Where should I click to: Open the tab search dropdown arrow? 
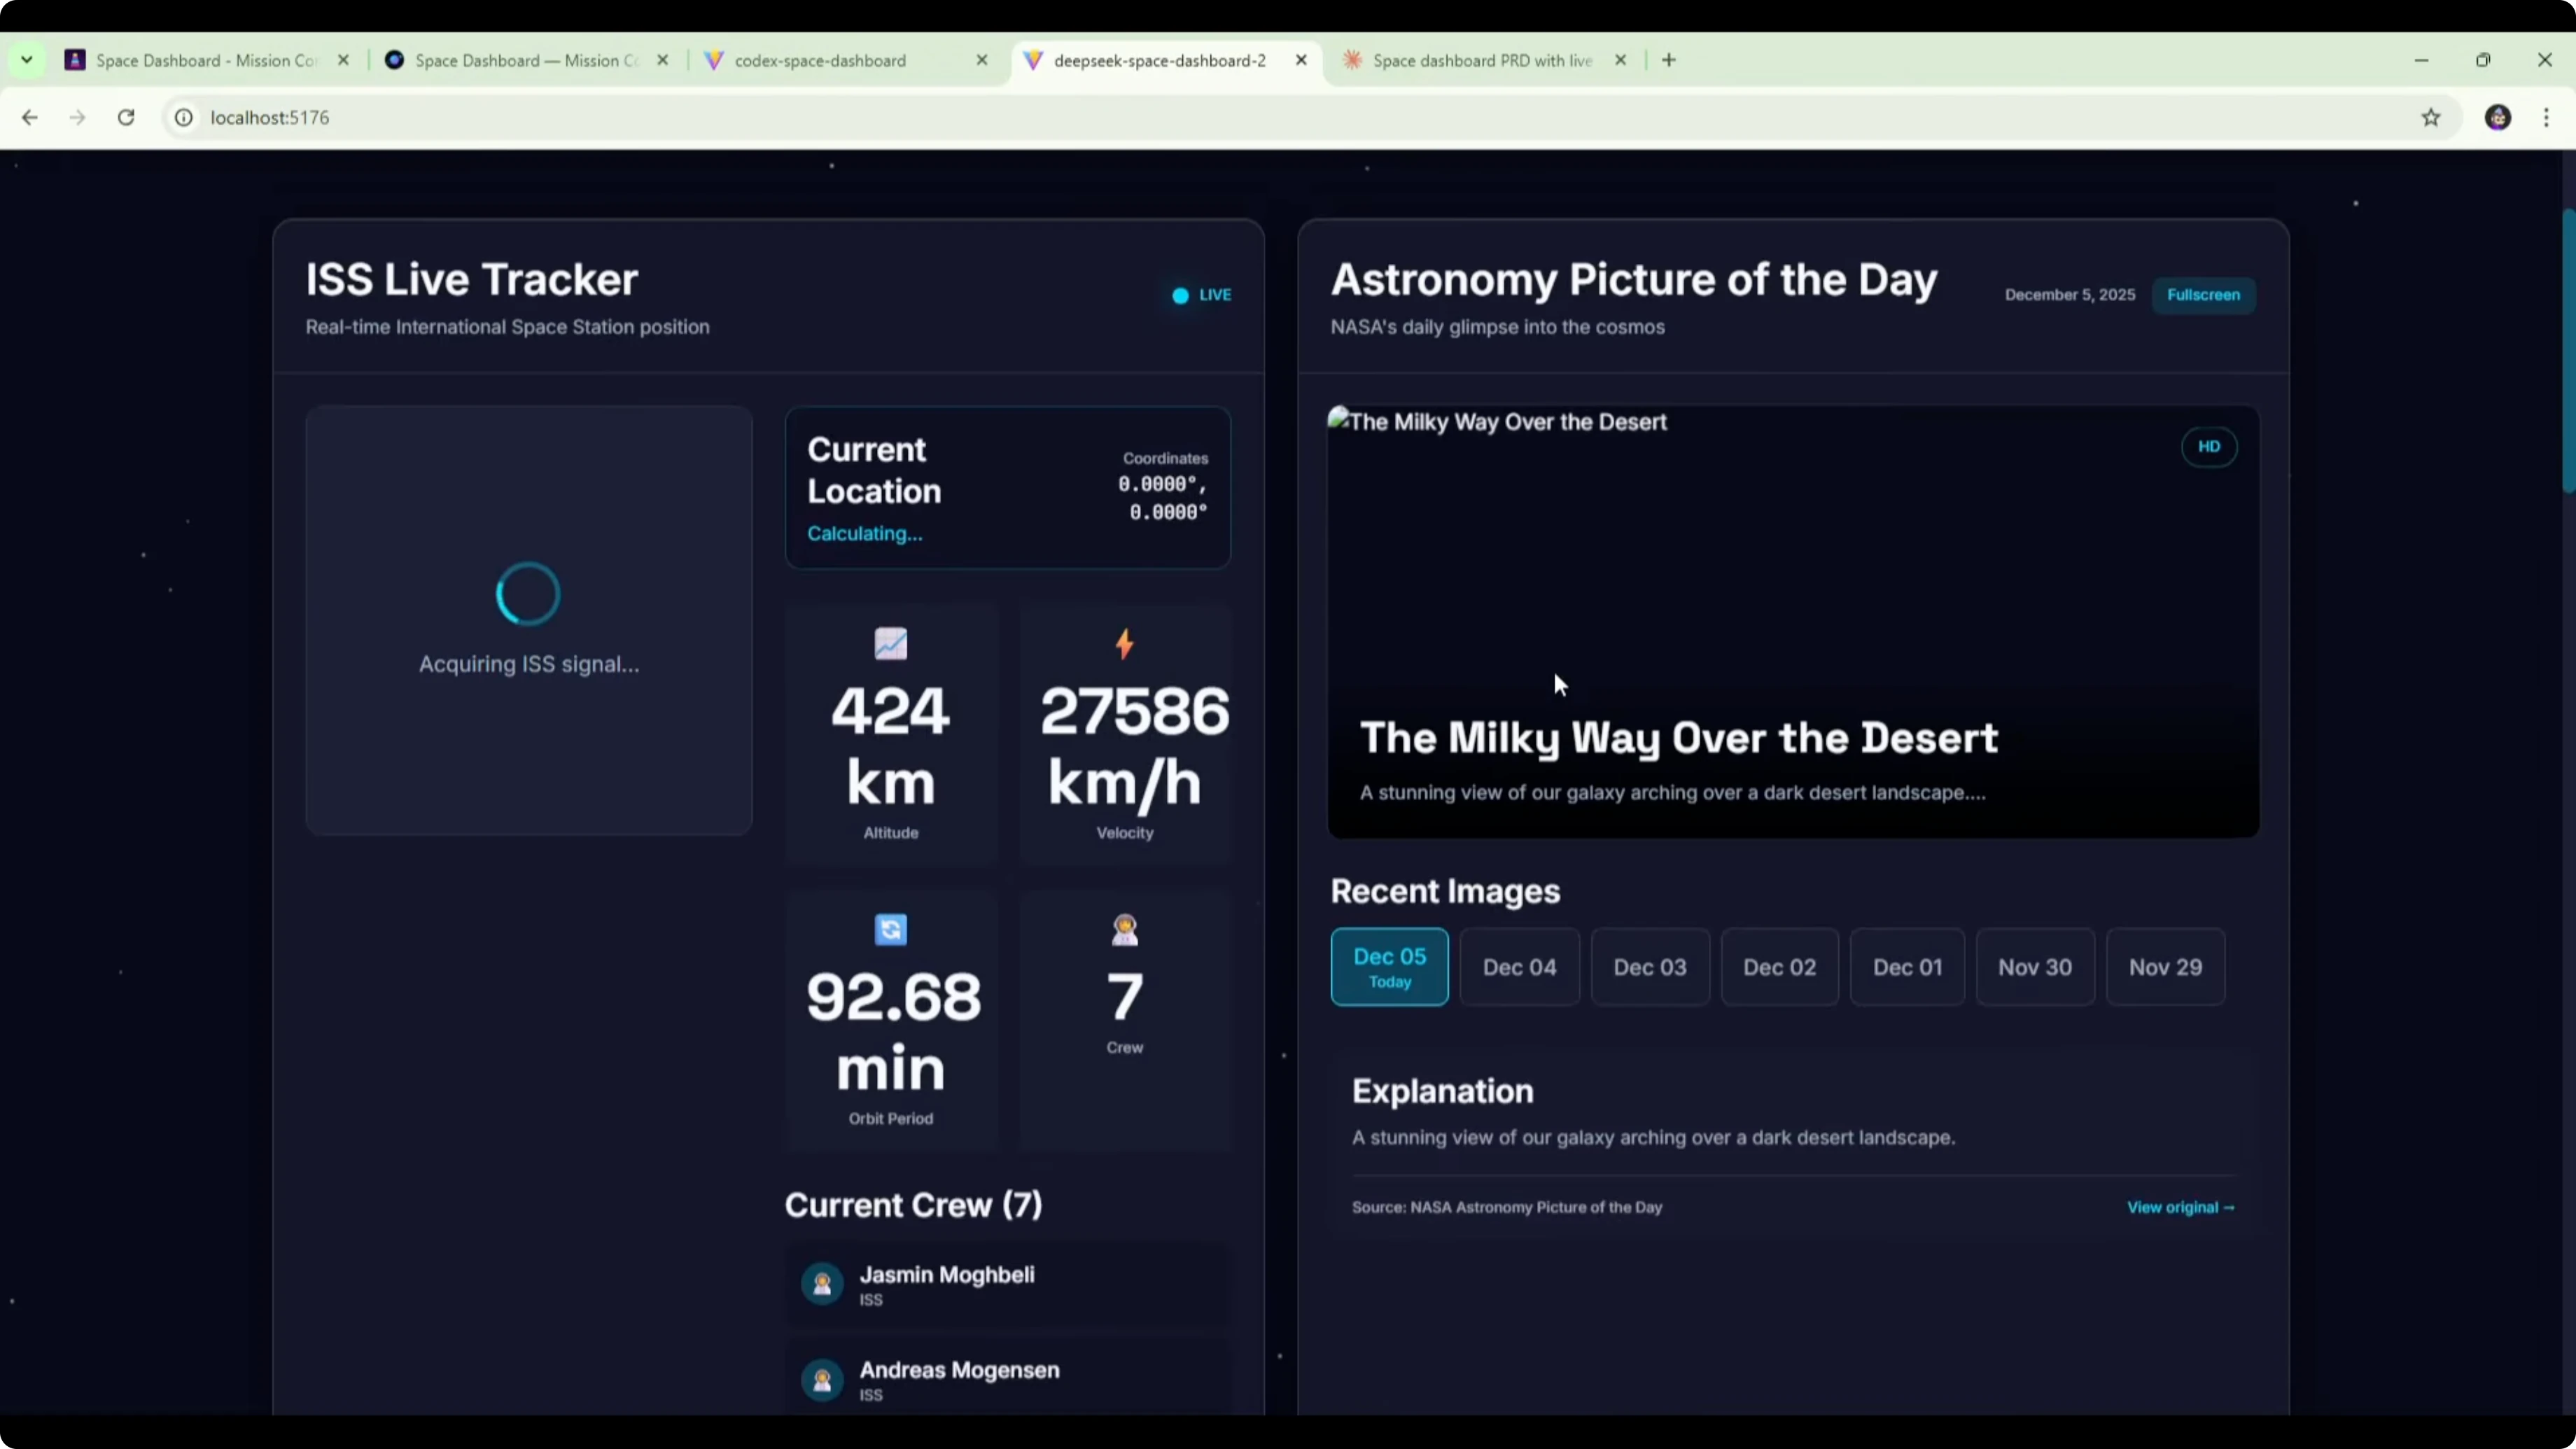click(27, 60)
